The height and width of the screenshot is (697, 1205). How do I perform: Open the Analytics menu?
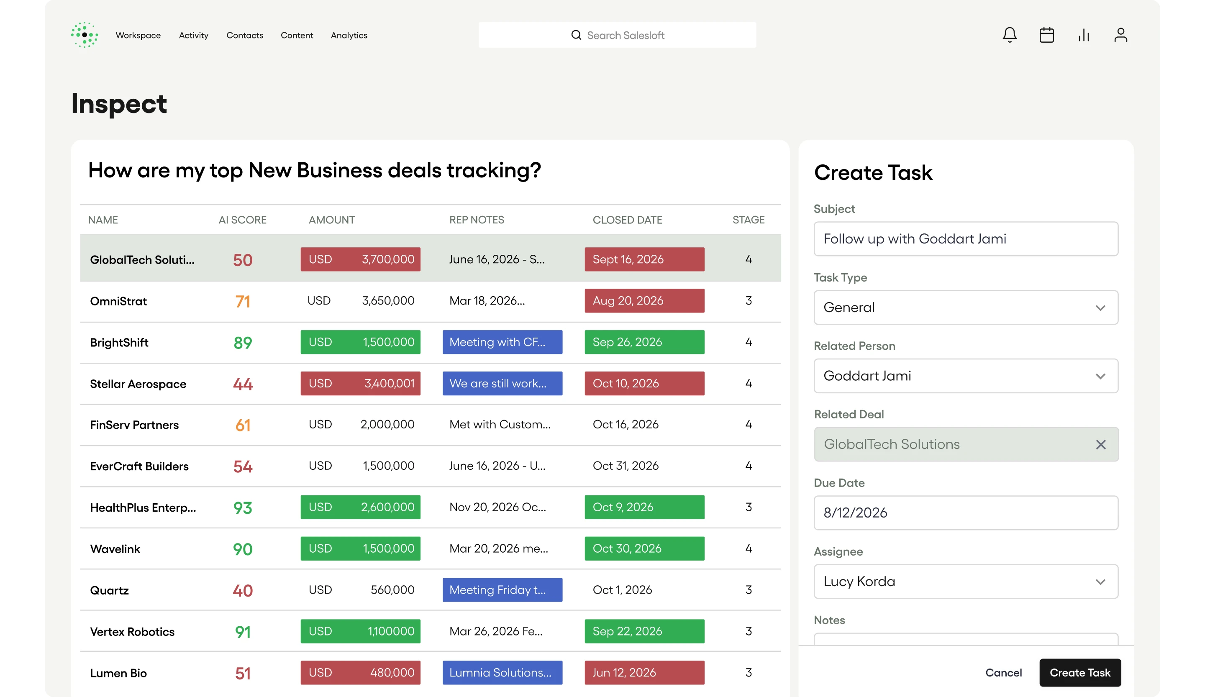pyautogui.click(x=349, y=36)
